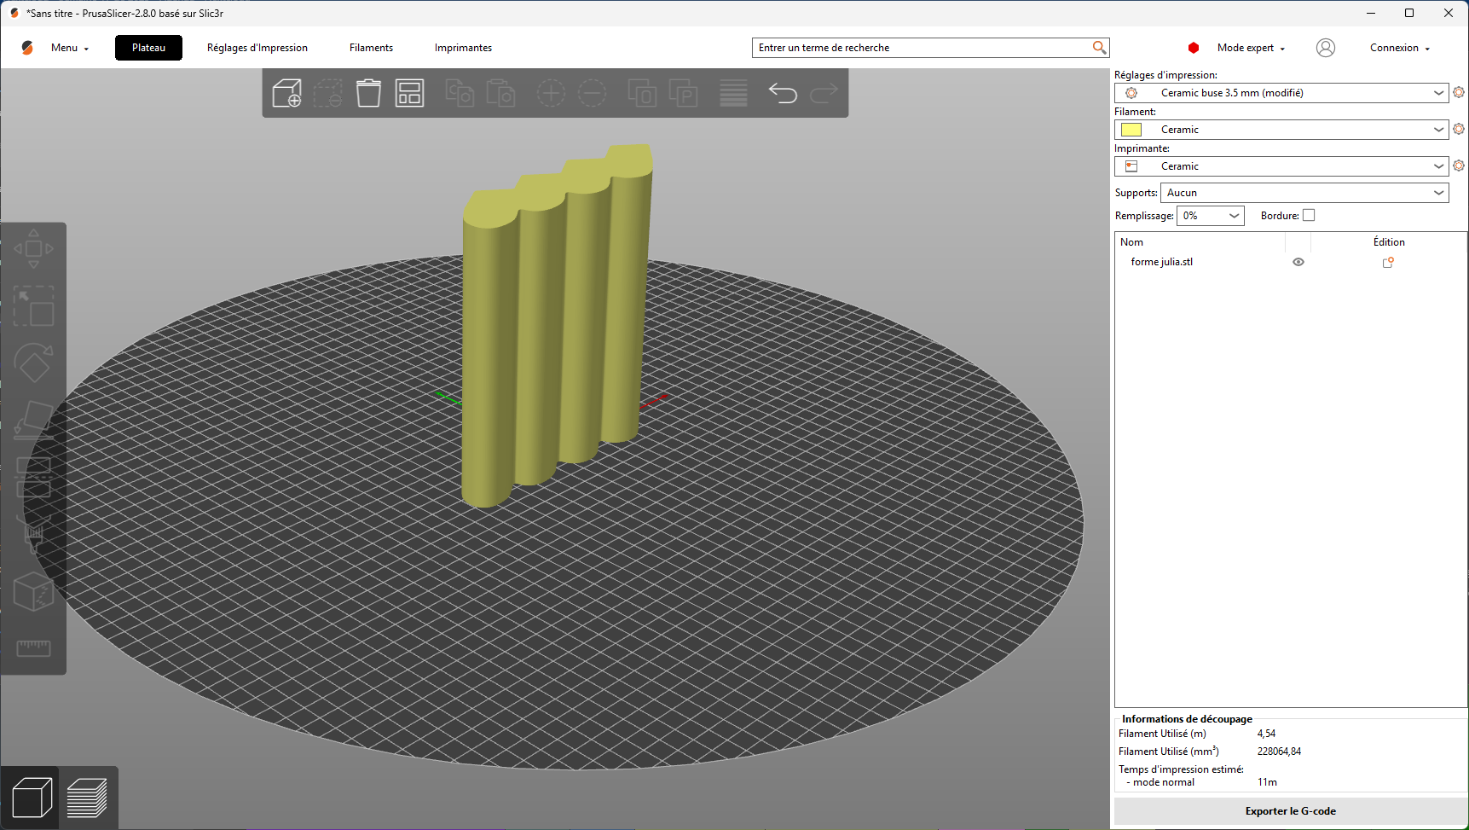
Task: Open the Filaments tab
Action: coord(371,48)
